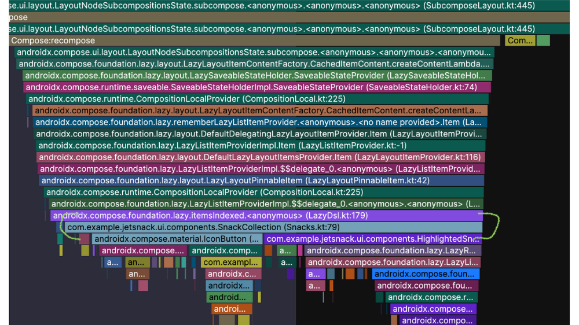Click DefaultLazyLayoutItemsProvider.Item (LazyLayoutItemProvider.kt:116) slice

click(x=261, y=157)
